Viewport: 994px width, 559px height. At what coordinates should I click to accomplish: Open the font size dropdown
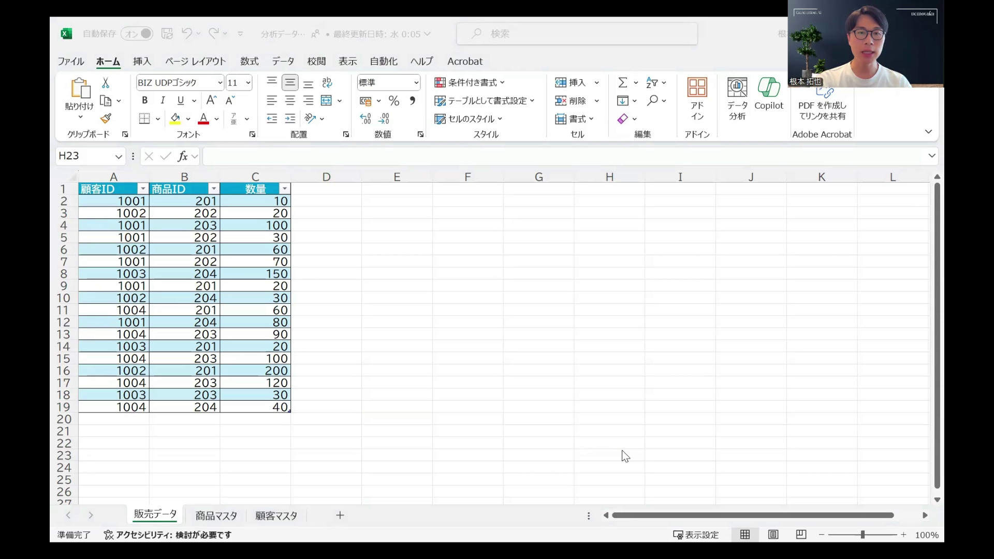(249, 82)
